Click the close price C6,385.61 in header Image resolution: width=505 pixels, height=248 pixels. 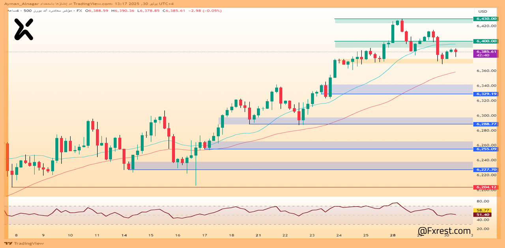point(174,11)
